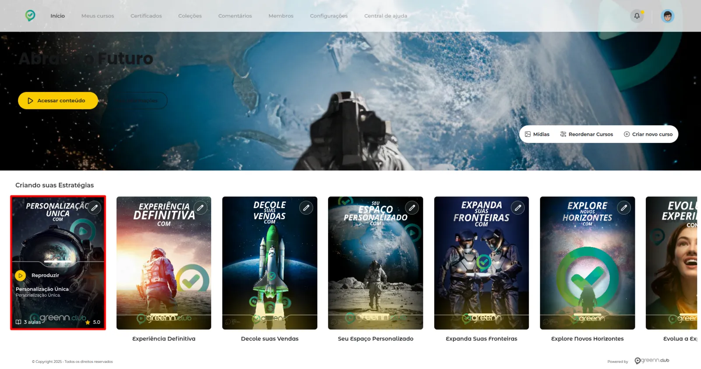Click the Decole suas Vendas title text
This screenshot has height=369, width=701.
(270, 339)
